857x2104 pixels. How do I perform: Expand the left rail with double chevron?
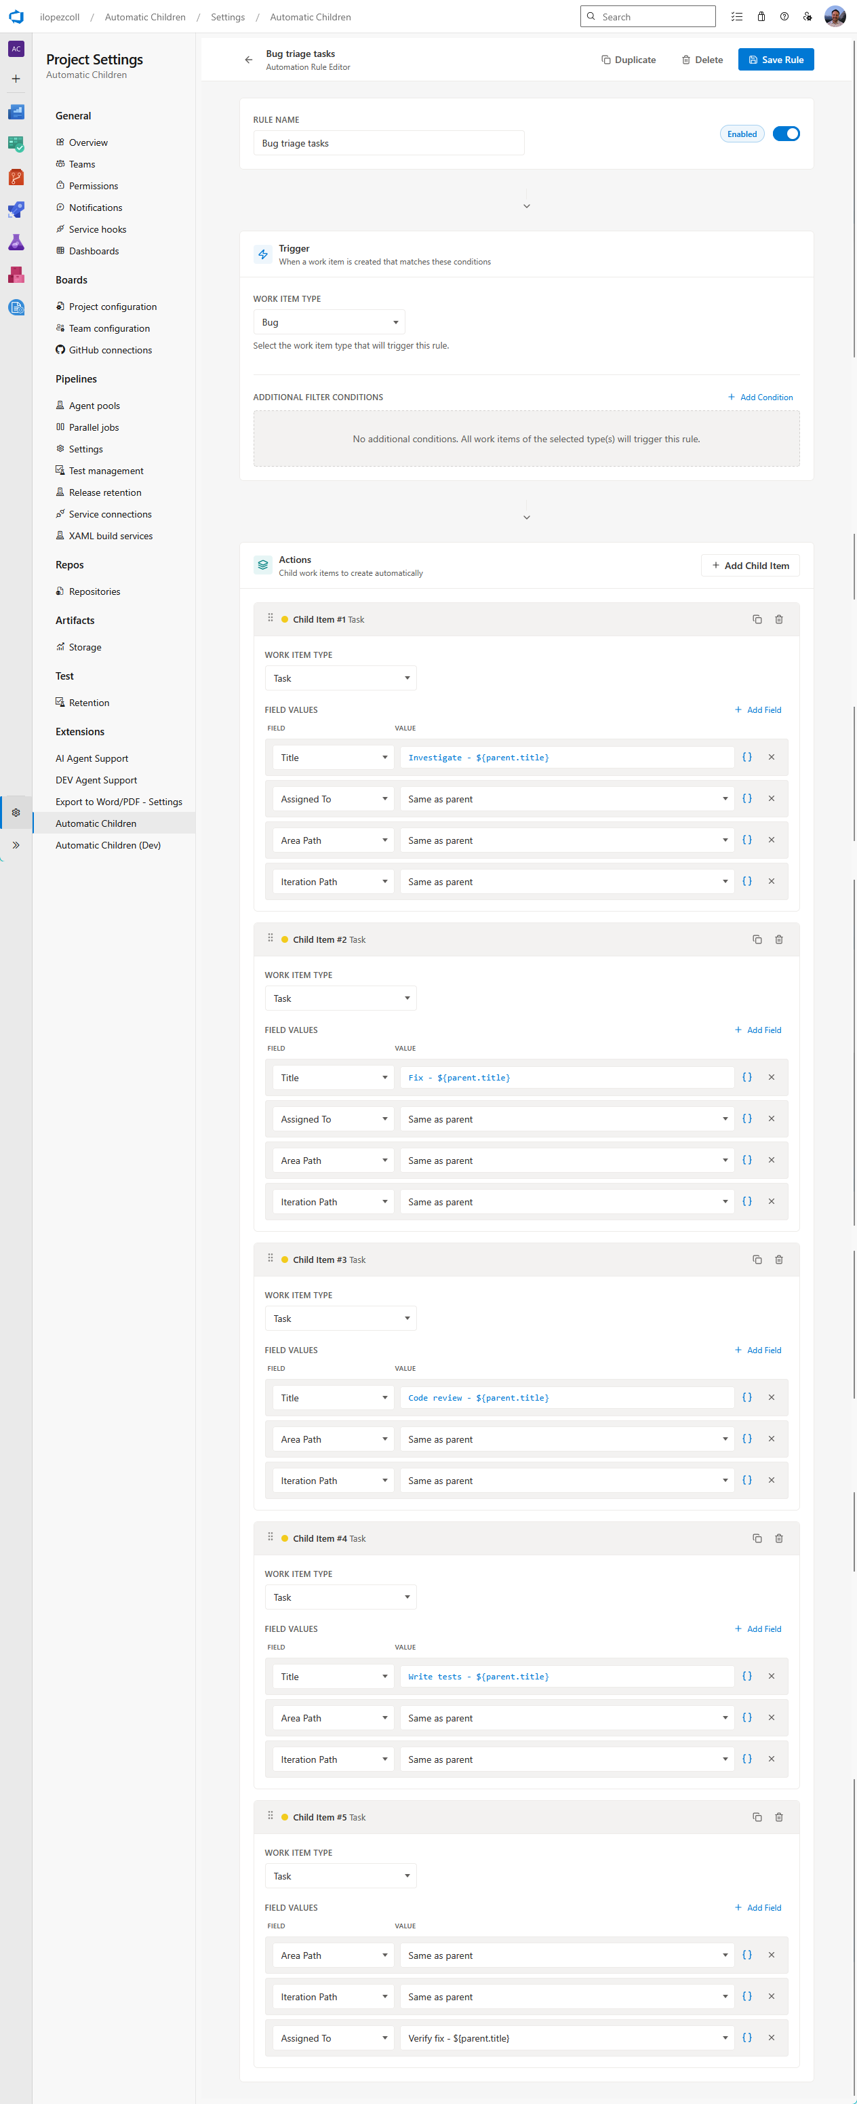click(16, 845)
